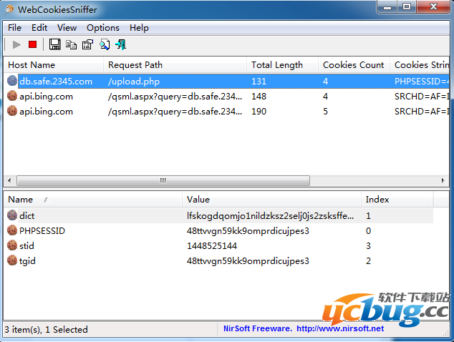
Task: Click the horizontal scrollbar thumb
Action: [x=163, y=180]
